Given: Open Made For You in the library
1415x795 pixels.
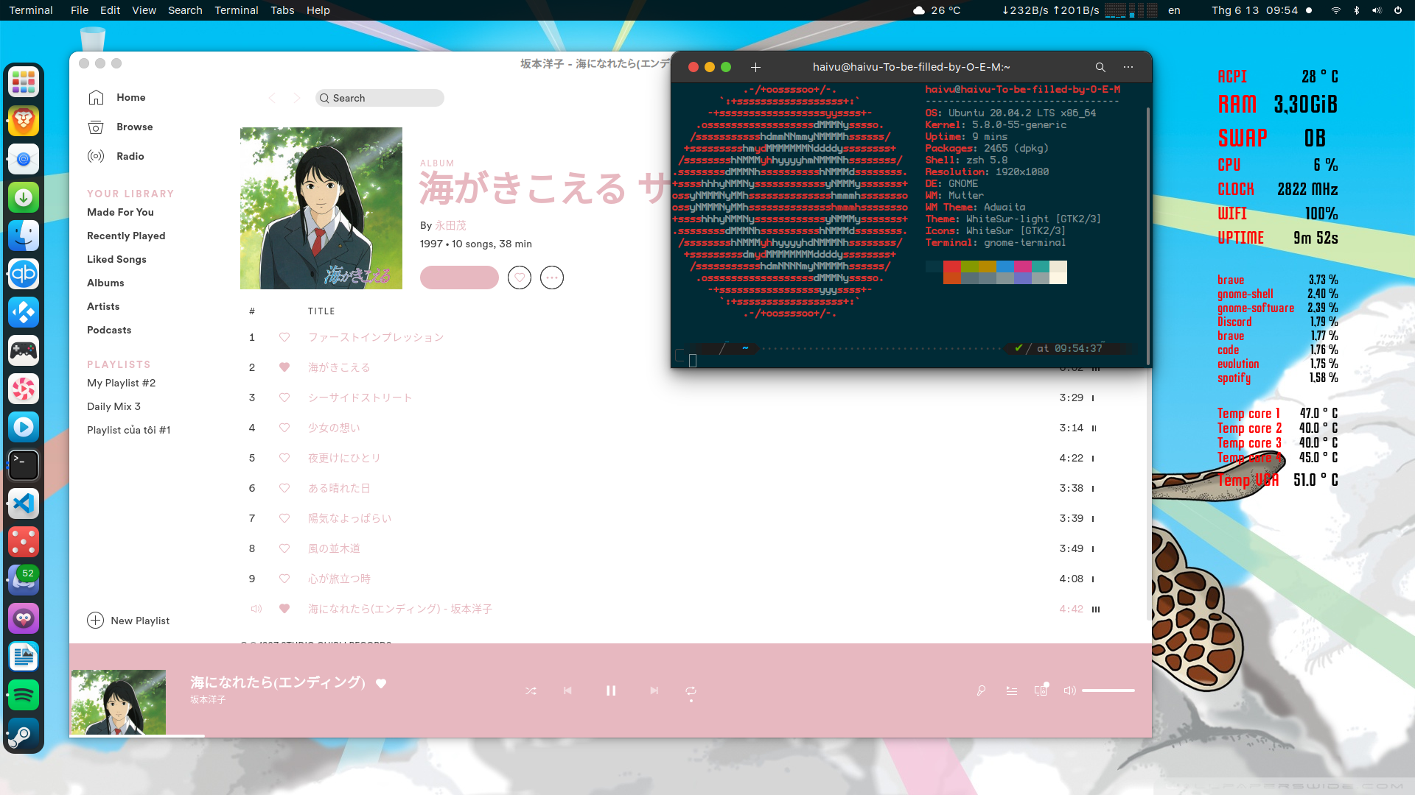Looking at the screenshot, I should [x=120, y=212].
